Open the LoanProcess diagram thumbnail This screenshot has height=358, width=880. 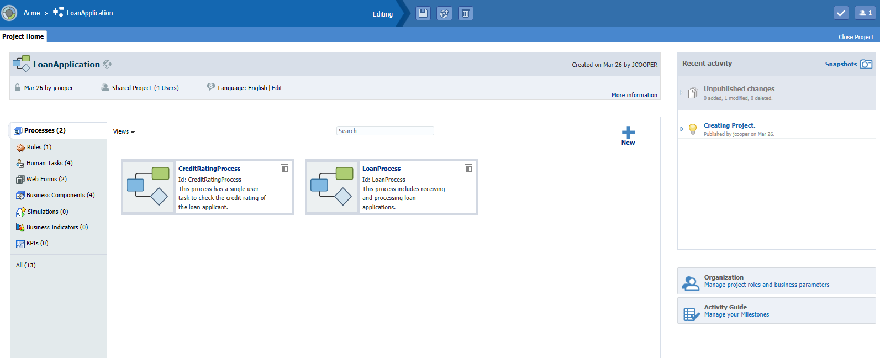click(332, 186)
